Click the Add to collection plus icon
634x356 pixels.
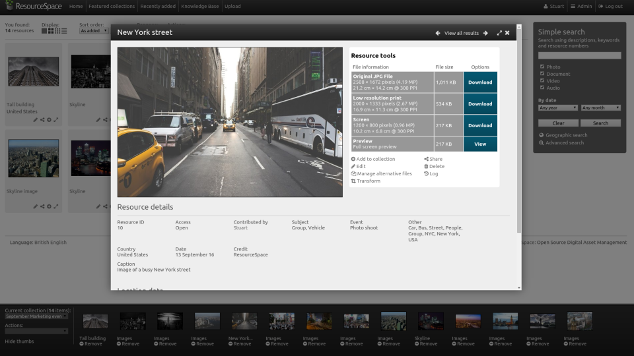pyautogui.click(x=353, y=159)
